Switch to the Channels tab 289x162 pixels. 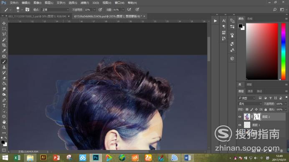pyautogui.click(x=250, y=91)
